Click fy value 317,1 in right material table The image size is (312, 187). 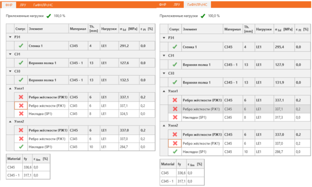click(x=181, y=181)
